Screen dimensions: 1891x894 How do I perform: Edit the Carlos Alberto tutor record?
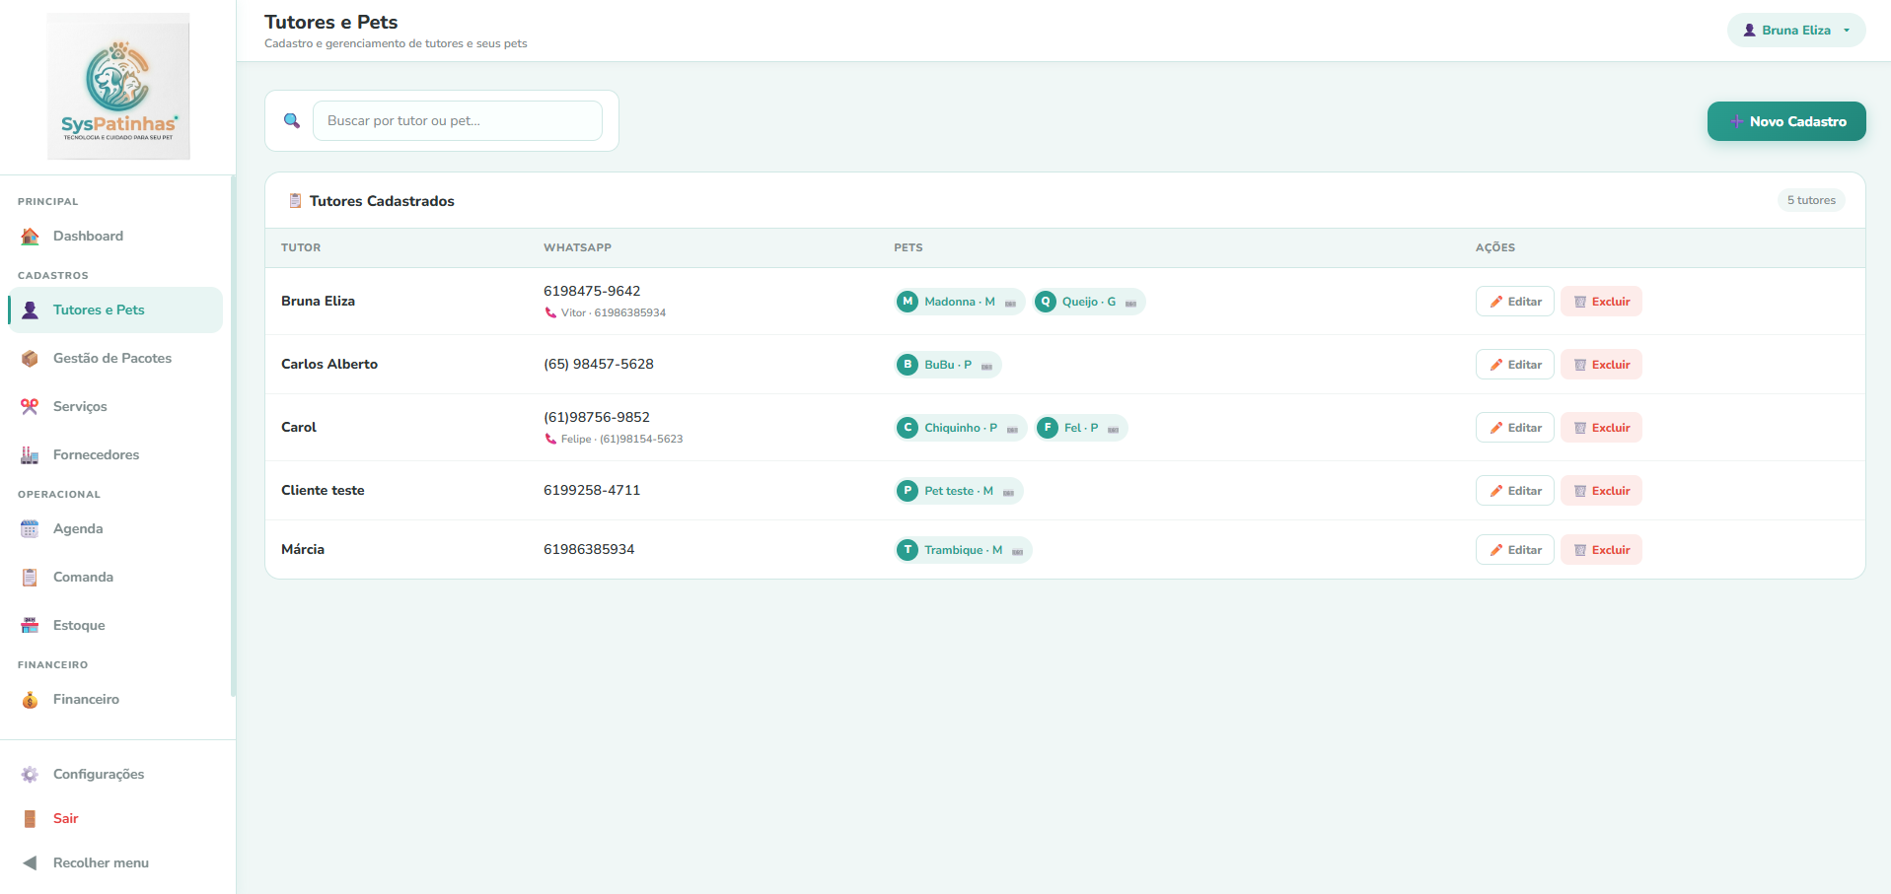[1515, 365]
